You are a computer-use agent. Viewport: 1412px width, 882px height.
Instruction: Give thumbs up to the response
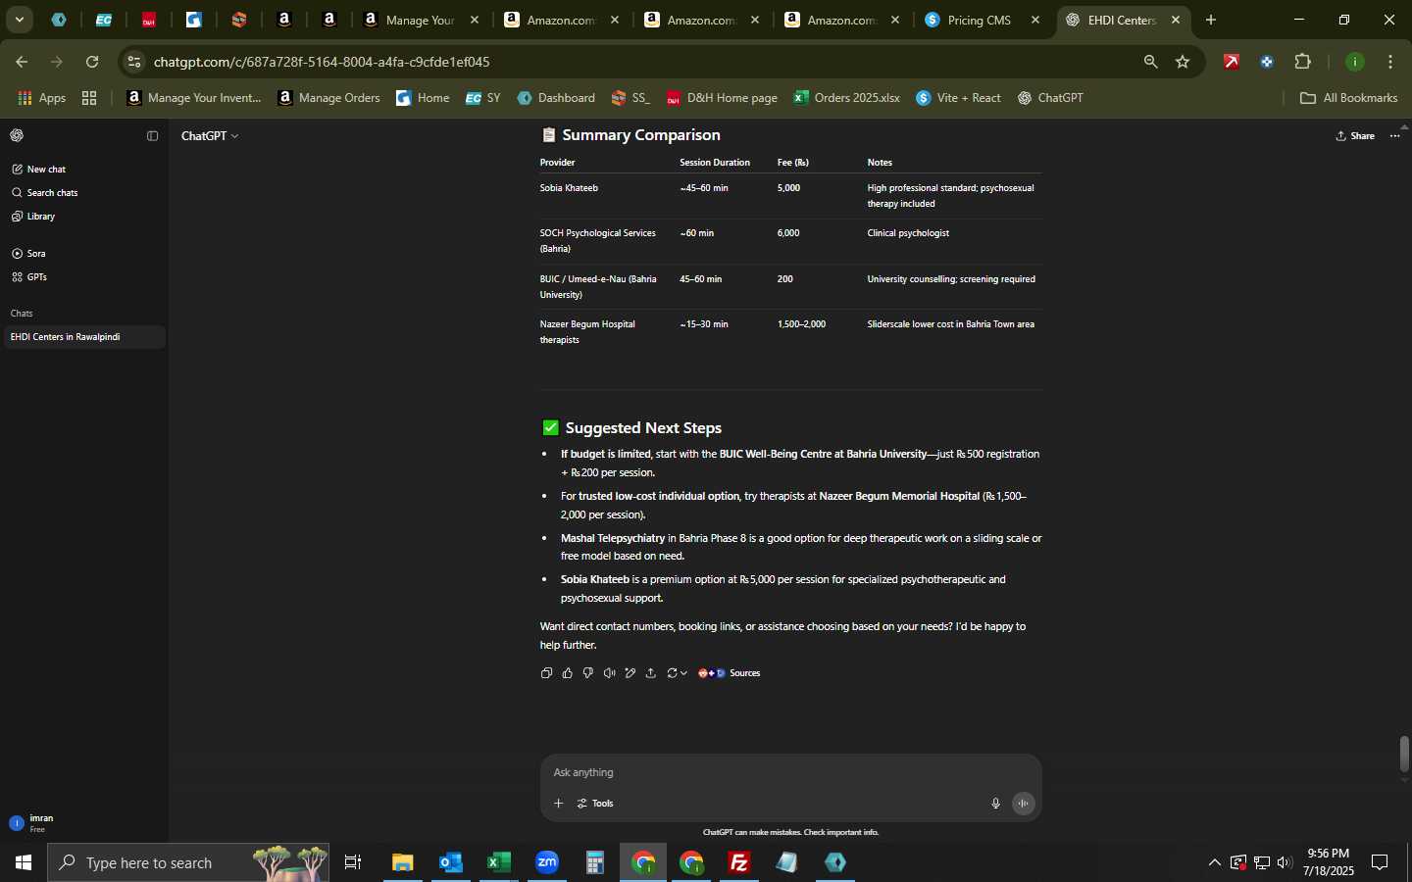point(568,673)
